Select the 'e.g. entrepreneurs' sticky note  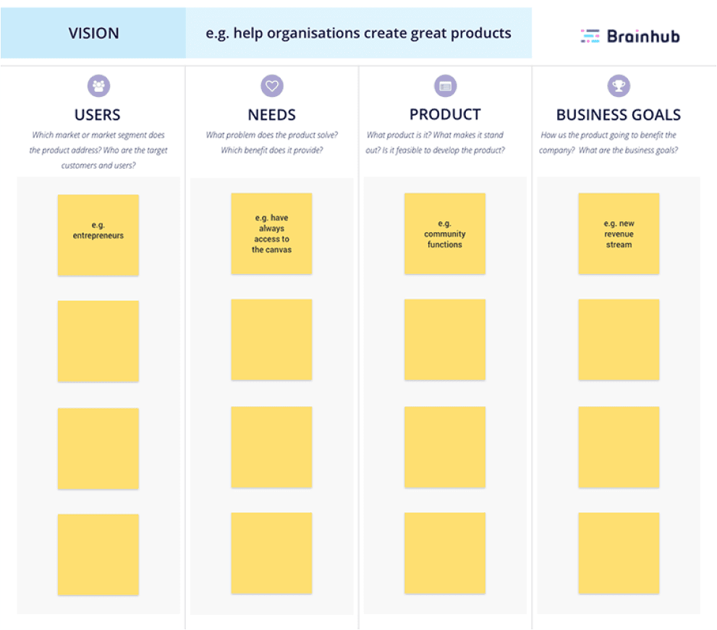point(98,235)
